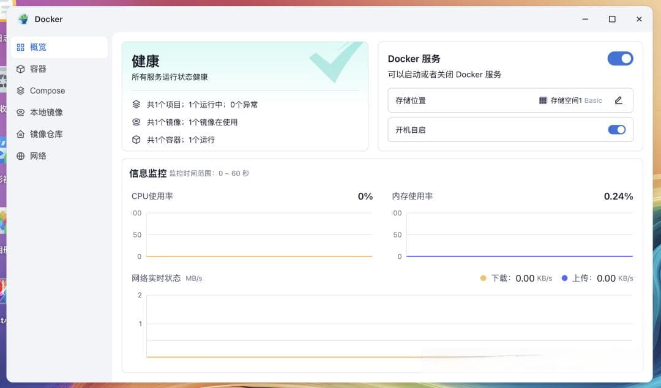This screenshot has height=388, width=661.
Task: Click the image registry house icon
Action: coord(20,134)
